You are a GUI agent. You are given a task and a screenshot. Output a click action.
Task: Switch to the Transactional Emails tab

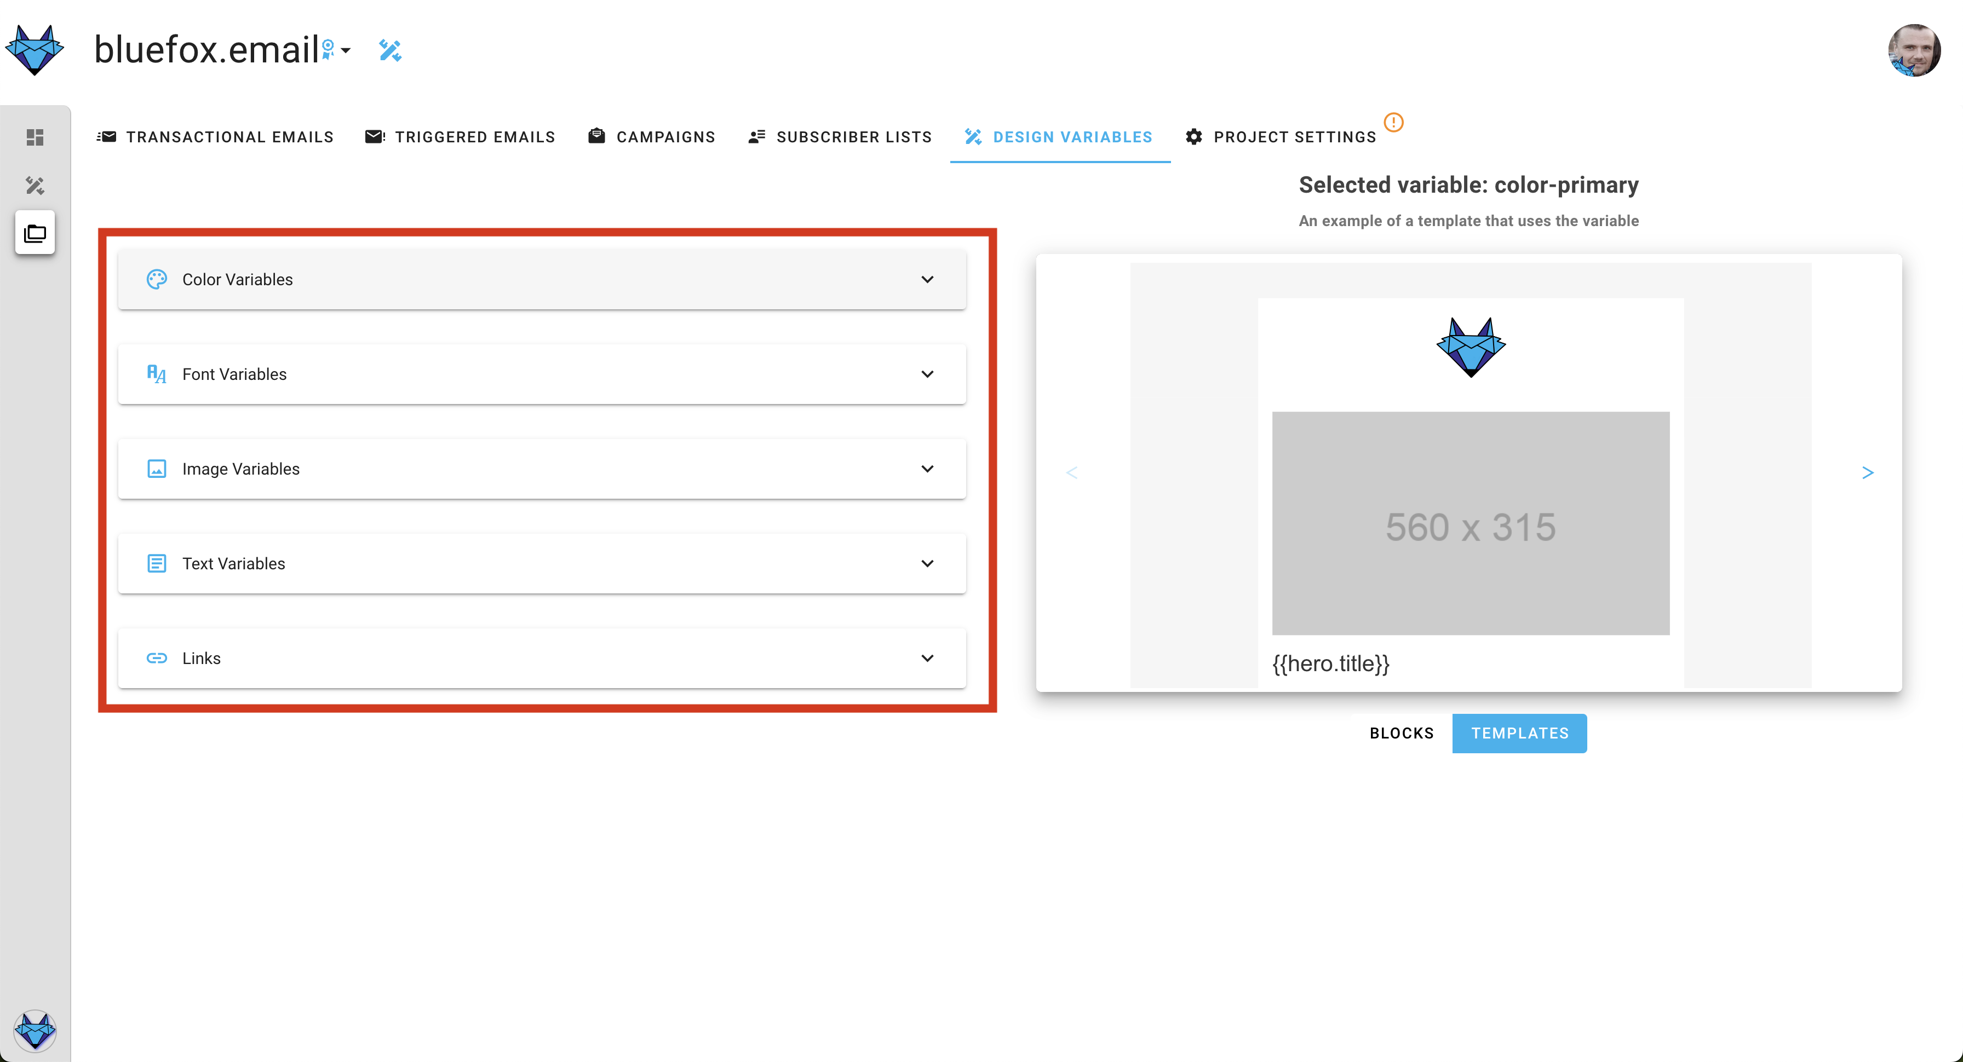[215, 136]
